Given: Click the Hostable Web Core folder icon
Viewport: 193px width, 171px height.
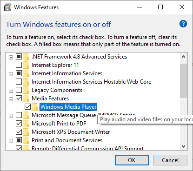Looking at the screenshot, I should [26, 82].
